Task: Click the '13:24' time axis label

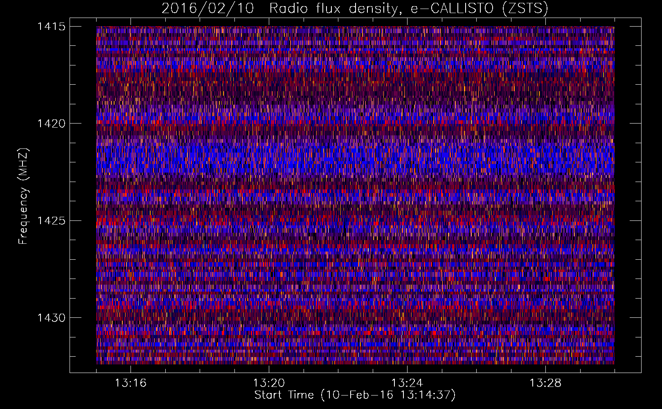Action: (x=407, y=383)
